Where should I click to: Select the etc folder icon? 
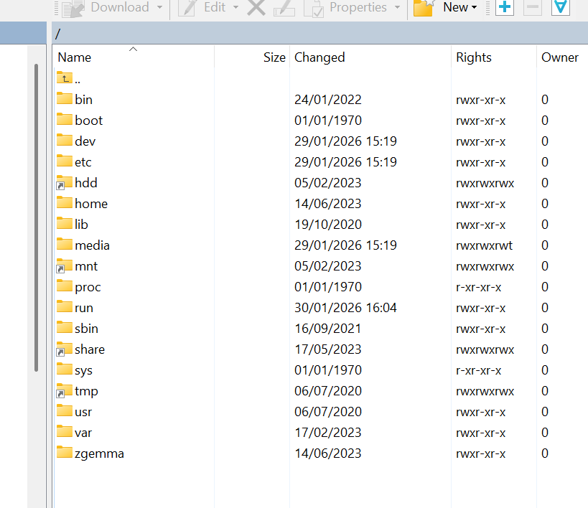[x=65, y=161]
